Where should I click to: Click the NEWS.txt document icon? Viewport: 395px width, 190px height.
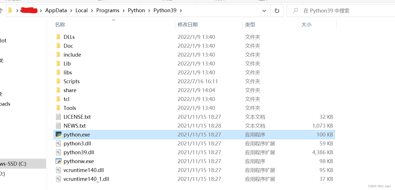coord(58,126)
